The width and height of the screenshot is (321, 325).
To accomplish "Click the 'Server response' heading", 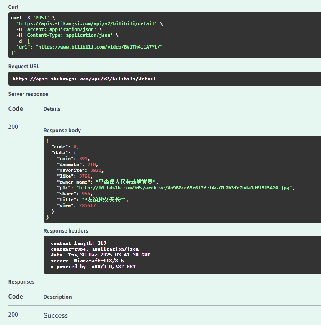I will click(x=28, y=94).
